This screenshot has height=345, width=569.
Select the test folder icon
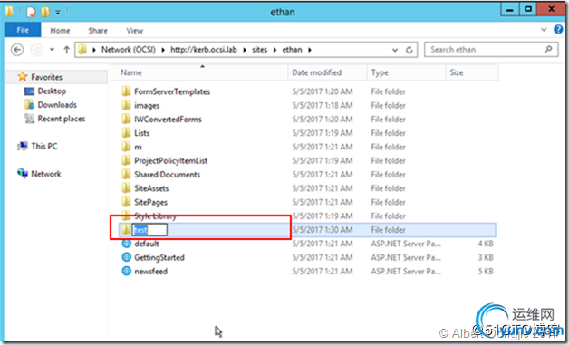126,230
